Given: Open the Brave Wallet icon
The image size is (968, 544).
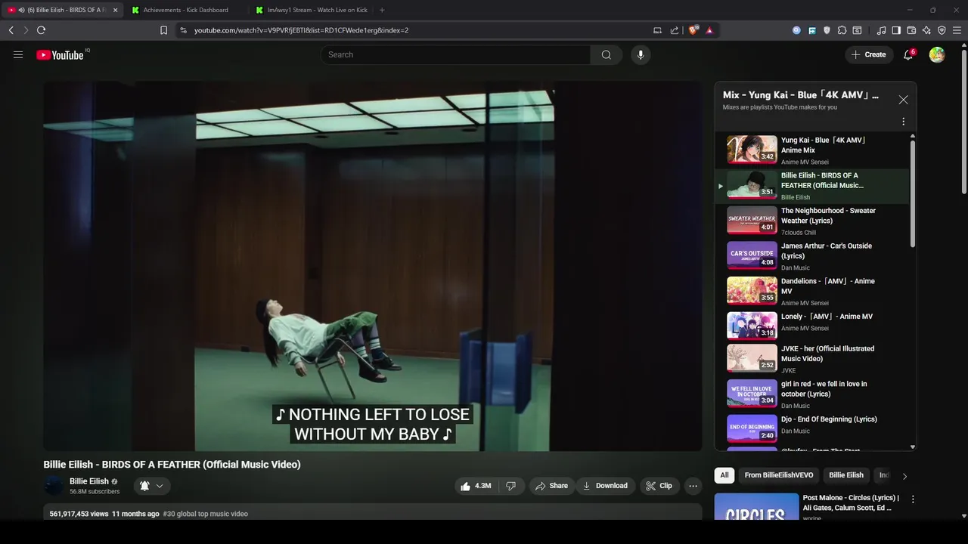Looking at the screenshot, I should click(911, 30).
